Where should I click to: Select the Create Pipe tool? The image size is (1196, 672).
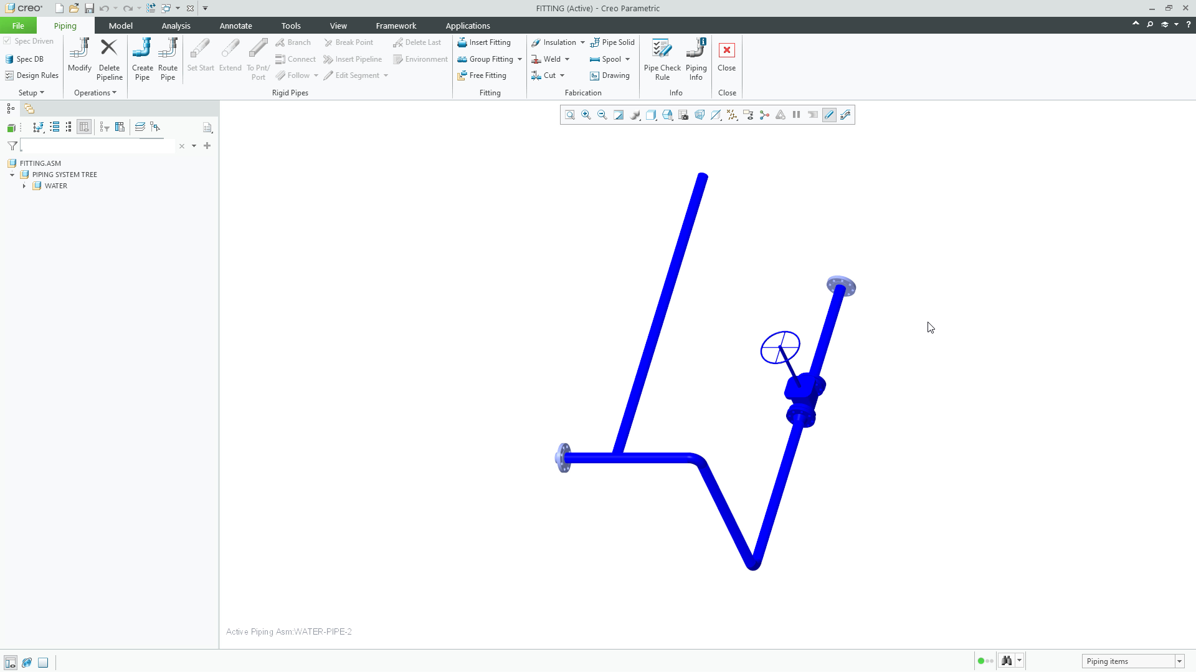point(142,59)
